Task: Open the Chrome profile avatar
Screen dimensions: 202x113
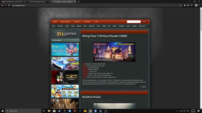Action: tap(196, 5)
